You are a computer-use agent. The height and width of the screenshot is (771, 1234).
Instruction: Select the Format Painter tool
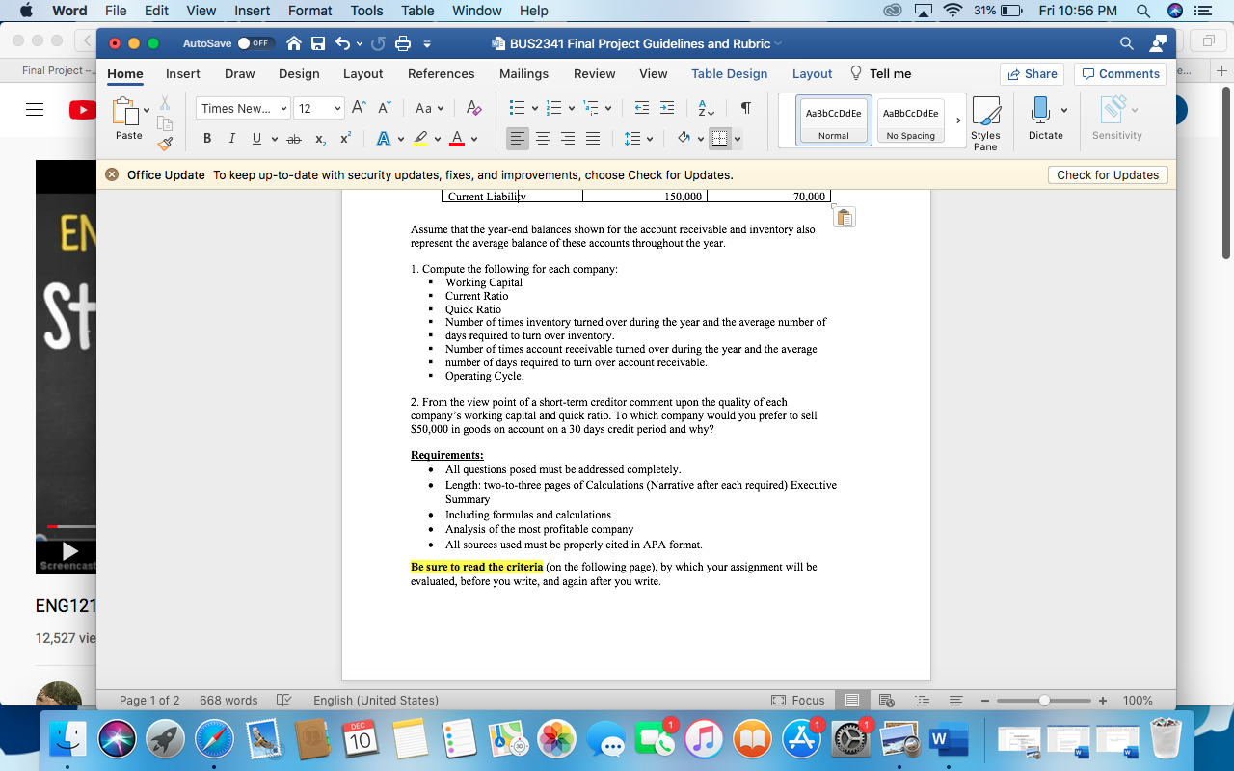point(166,143)
